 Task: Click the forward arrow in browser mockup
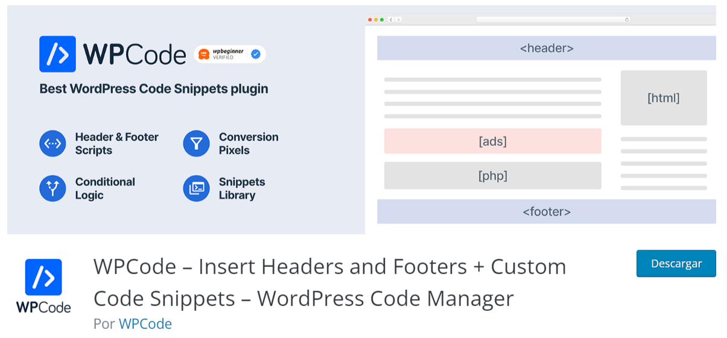pos(398,20)
